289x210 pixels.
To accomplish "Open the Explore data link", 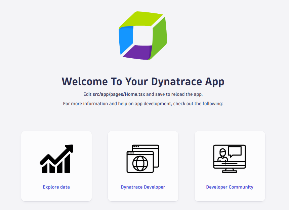I will pyautogui.click(x=56, y=187).
